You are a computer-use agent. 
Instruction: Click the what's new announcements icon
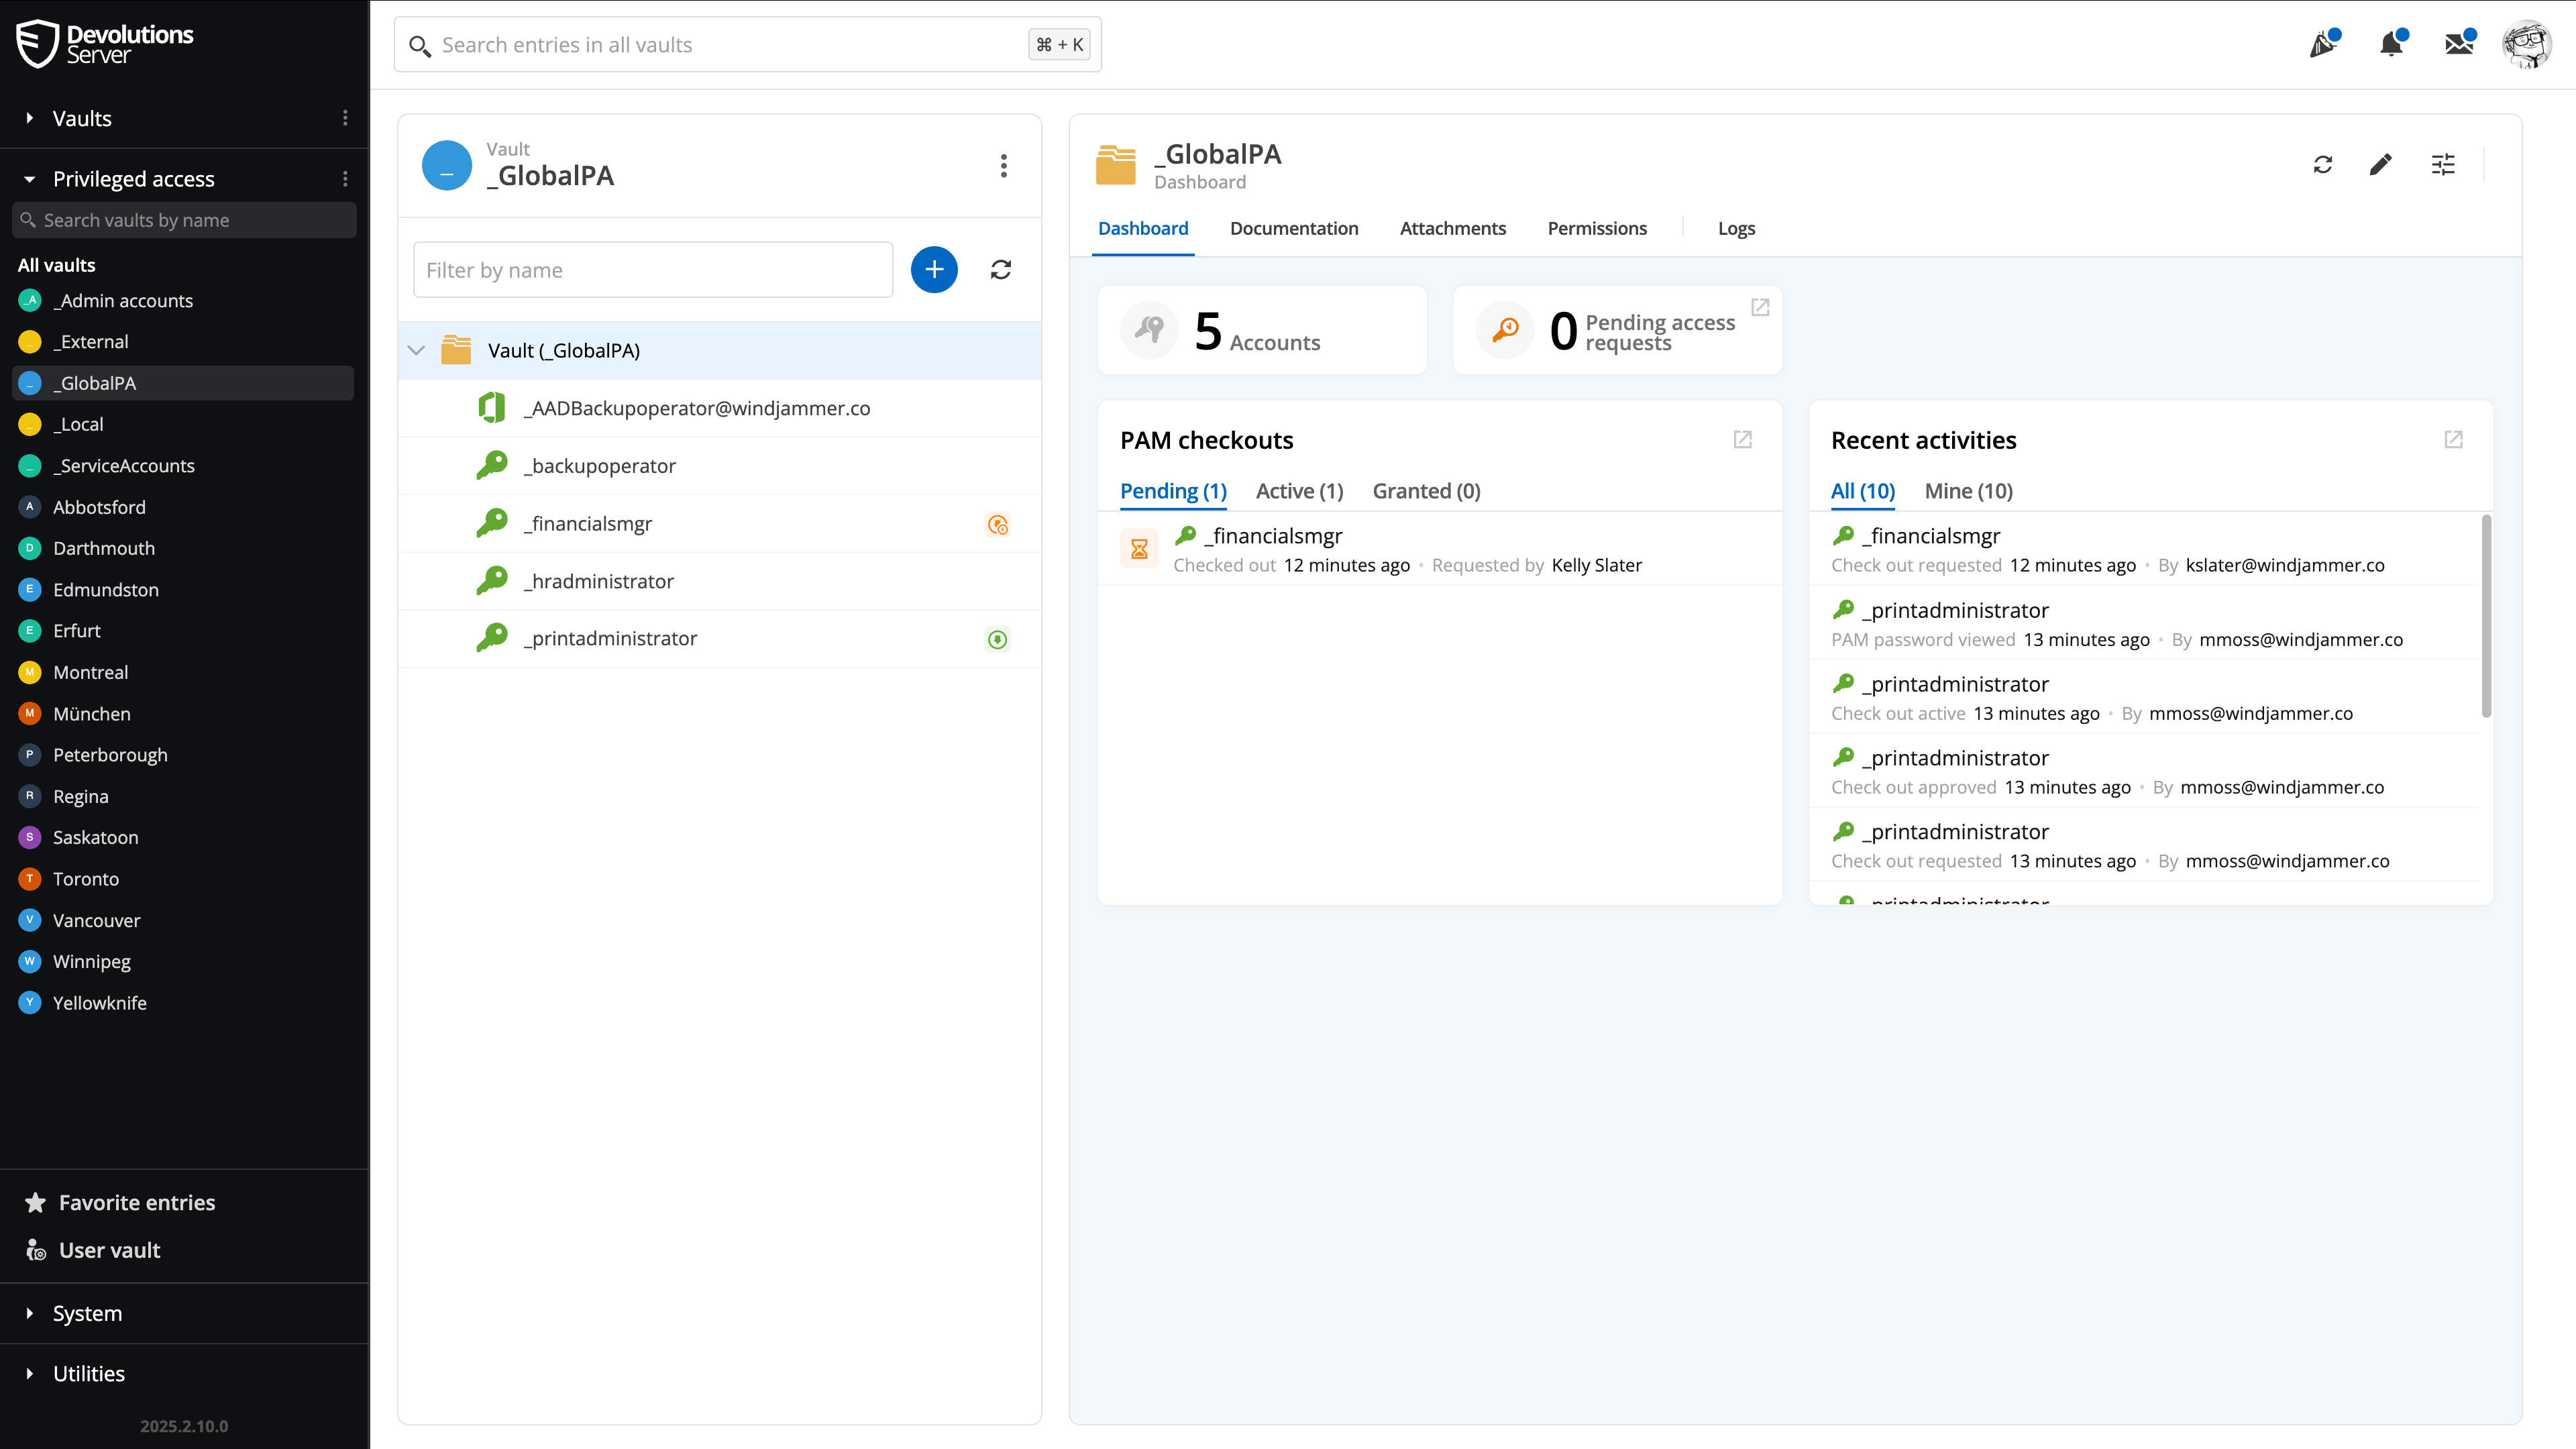(2322, 45)
